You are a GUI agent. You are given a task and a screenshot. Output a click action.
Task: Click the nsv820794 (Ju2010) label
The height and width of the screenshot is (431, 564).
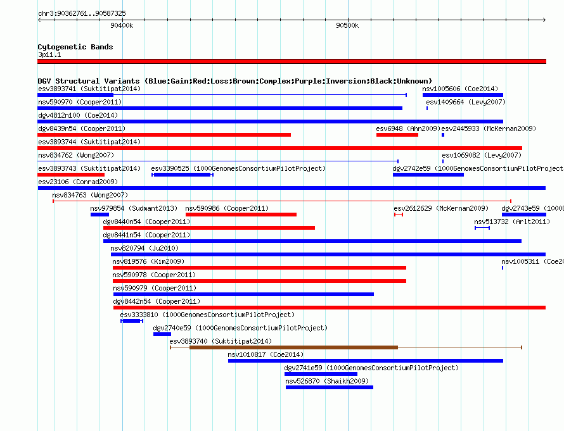[x=144, y=248]
